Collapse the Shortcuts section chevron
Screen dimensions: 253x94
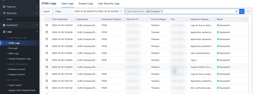37,13
